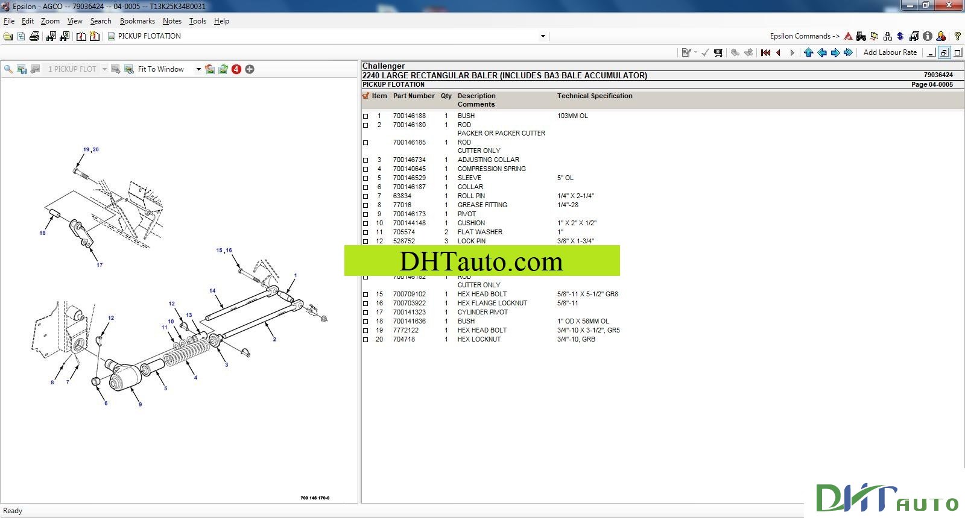The width and height of the screenshot is (965, 518).
Task: Click the shopping cart icon
Action: 718,53
